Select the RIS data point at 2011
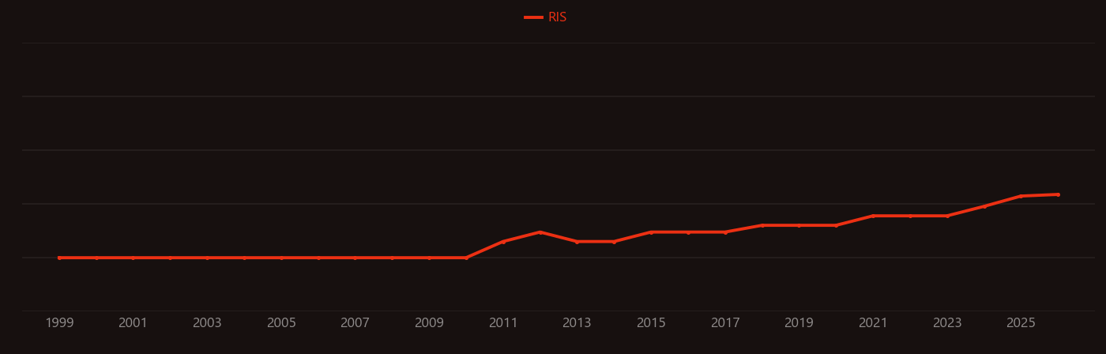Image resolution: width=1106 pixels, height=354 pixels. pyautogui.click(x=503, y=242)
